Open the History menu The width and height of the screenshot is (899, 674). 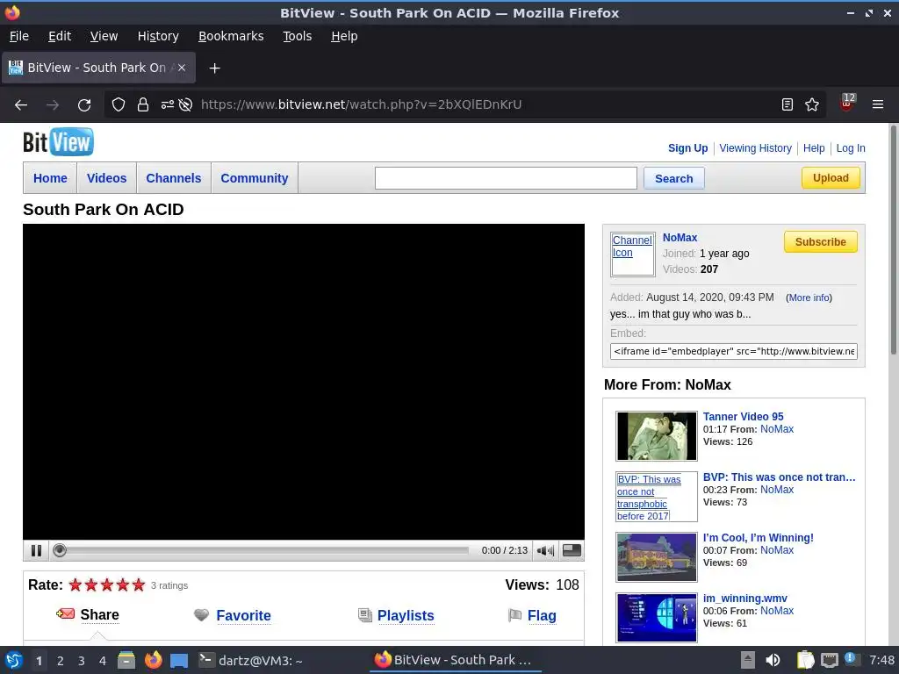click(x=158, y=36)
